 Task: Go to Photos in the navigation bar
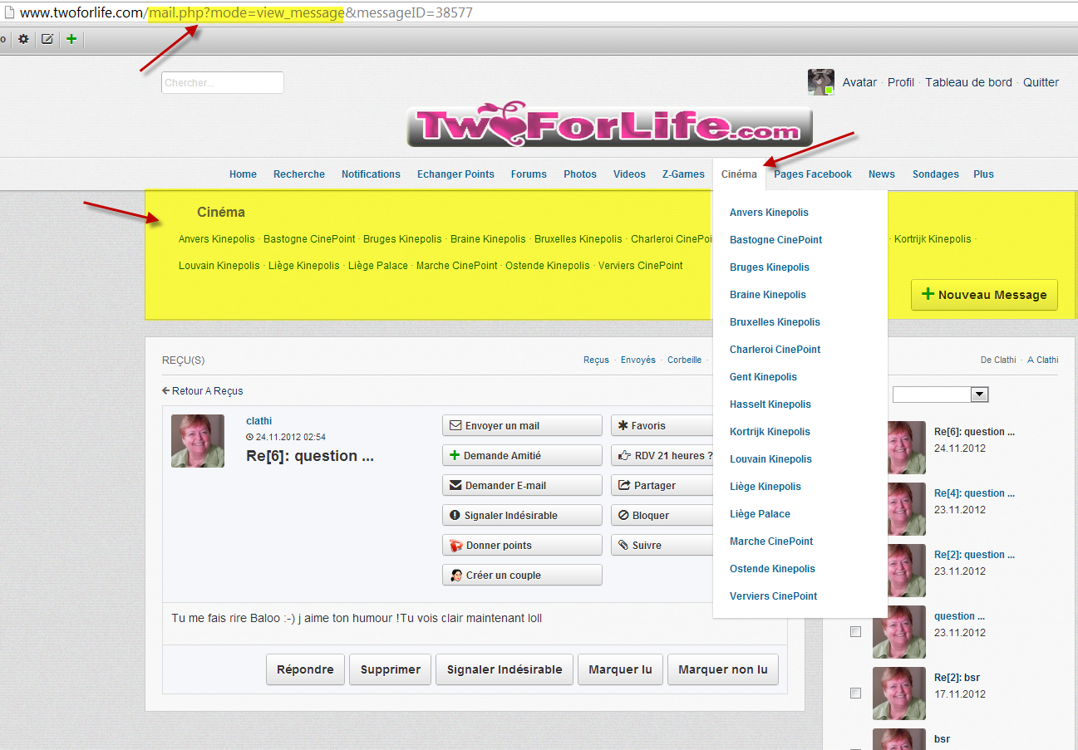580,174
